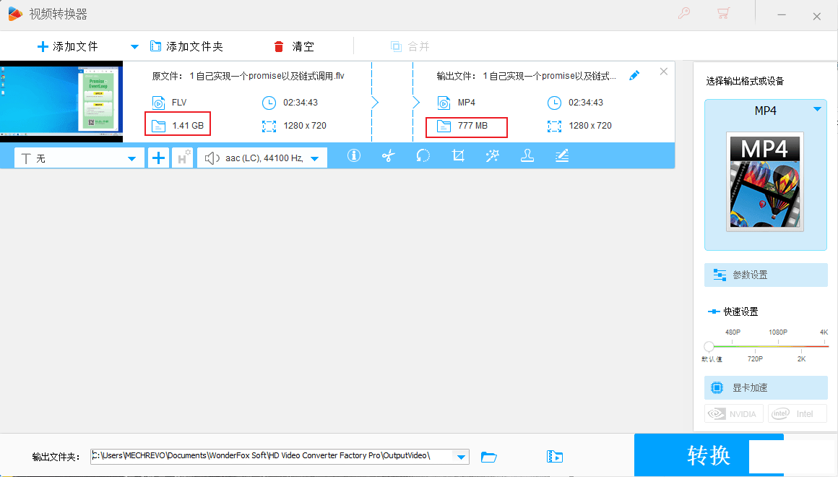The width and height of the screenshot is (838, 477).
Task: Click the hard subtitle H settings icon
Action: 182,158
